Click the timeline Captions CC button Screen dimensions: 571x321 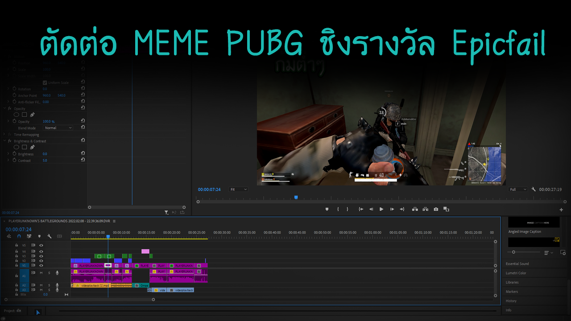(x=60, y=236)
